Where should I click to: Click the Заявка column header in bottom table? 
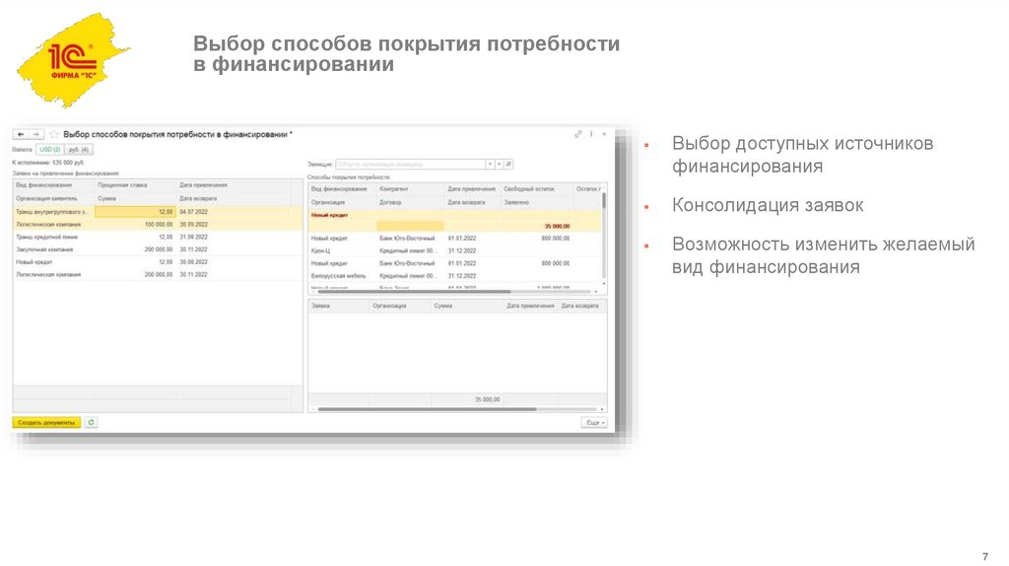coord(339,306)
